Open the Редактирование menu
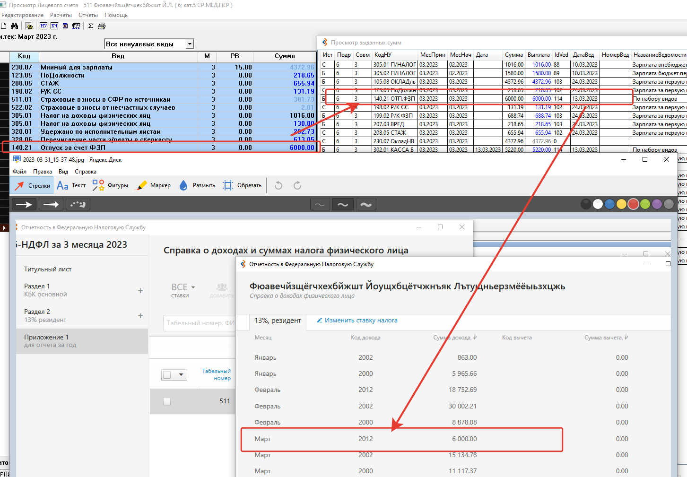 [x=22, y=15]
